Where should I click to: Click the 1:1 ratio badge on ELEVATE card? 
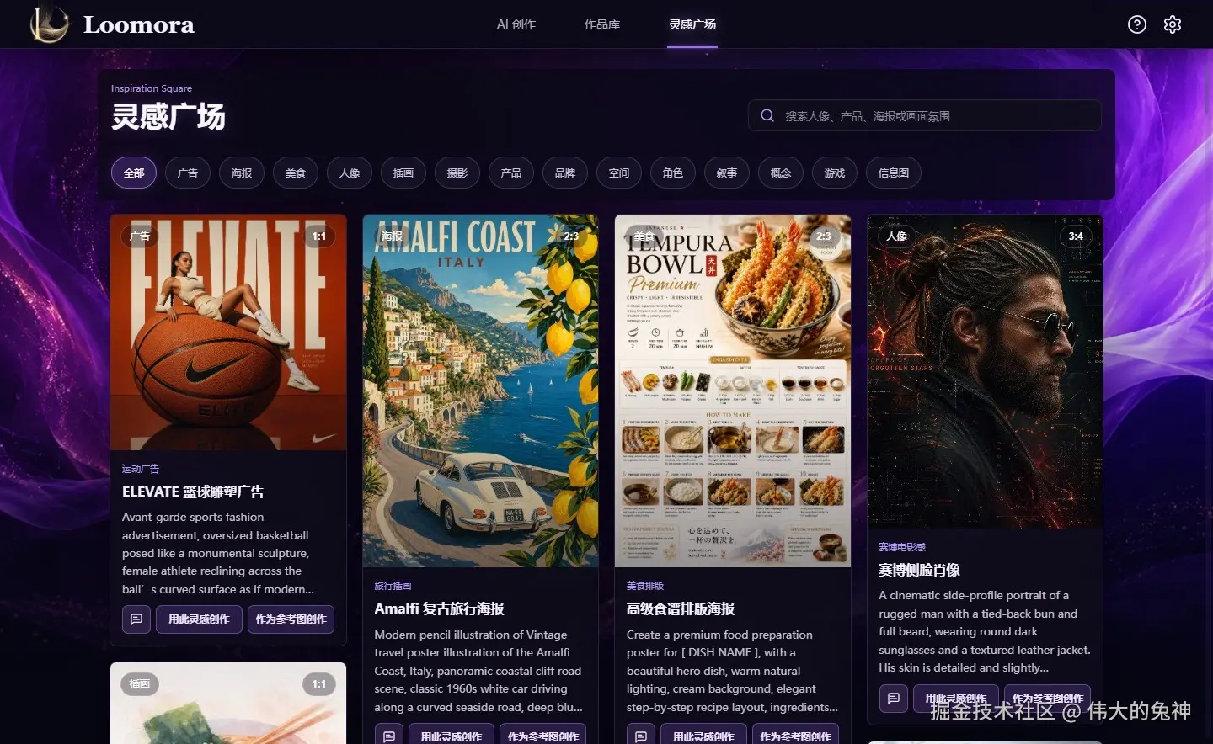click(319, 236)
